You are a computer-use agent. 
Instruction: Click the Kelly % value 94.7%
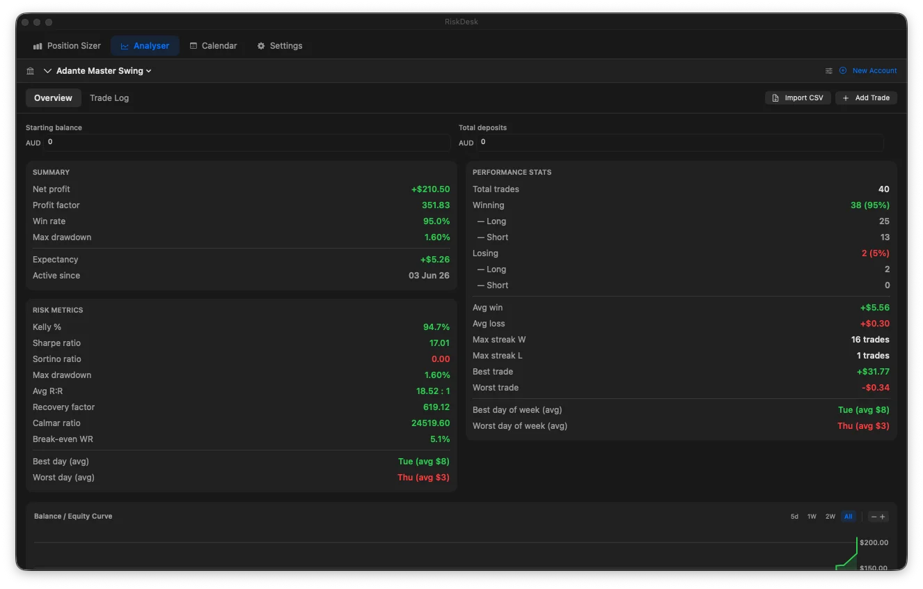click(x=436, y=327)
